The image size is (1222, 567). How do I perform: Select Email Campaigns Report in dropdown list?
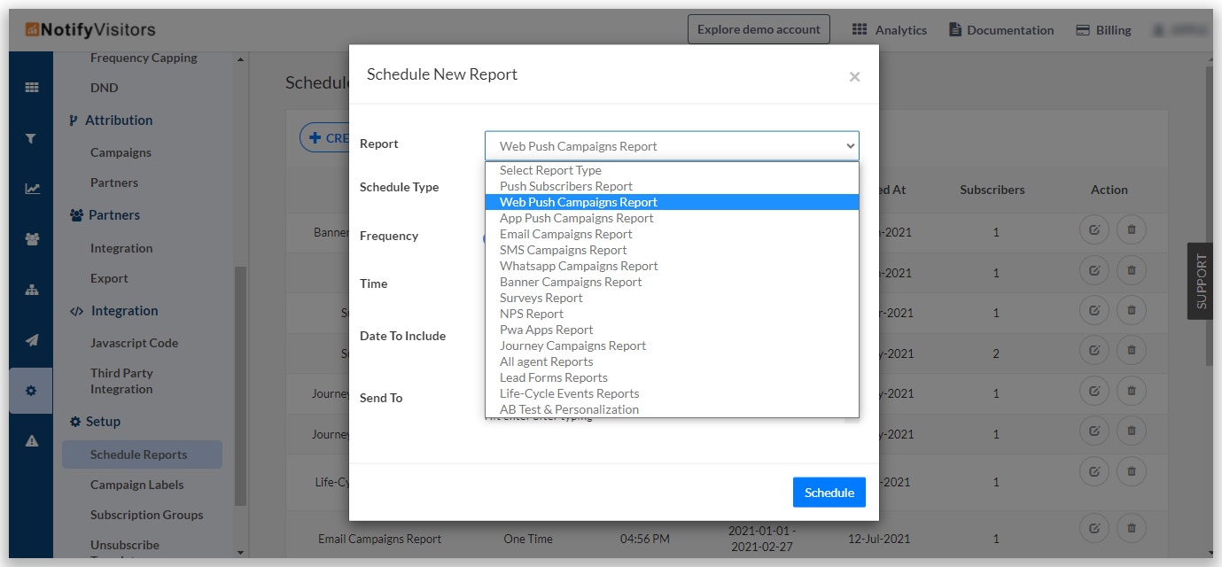(672, 234)
